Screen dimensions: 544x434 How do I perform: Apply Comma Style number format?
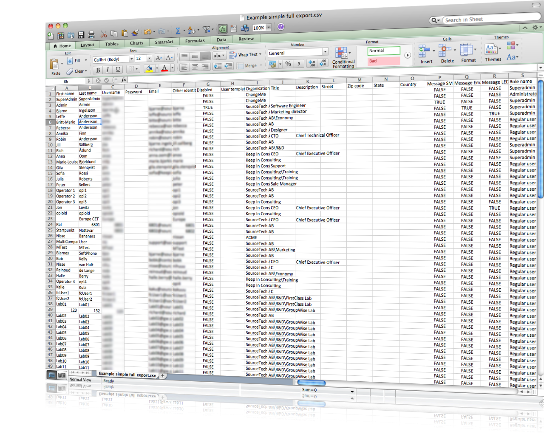tap(299, 63)
